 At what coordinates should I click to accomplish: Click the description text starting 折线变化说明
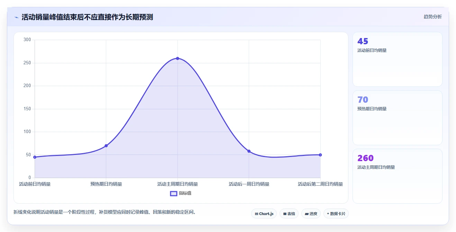(105, 212)
